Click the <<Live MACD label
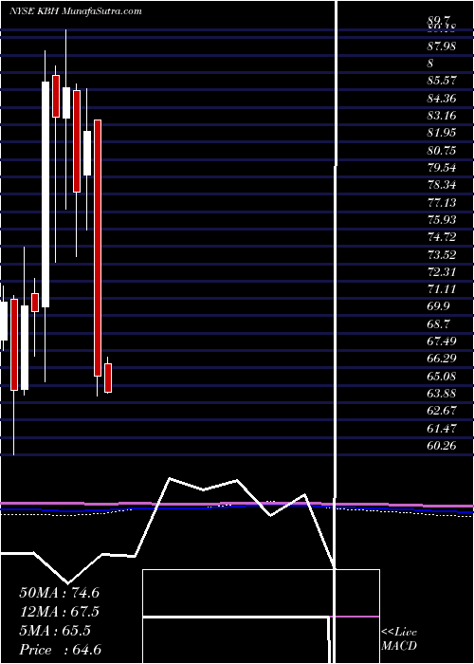 399,639
